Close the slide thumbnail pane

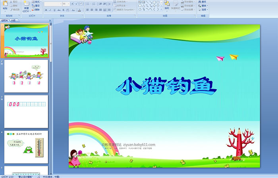click(x=50, y=21)
